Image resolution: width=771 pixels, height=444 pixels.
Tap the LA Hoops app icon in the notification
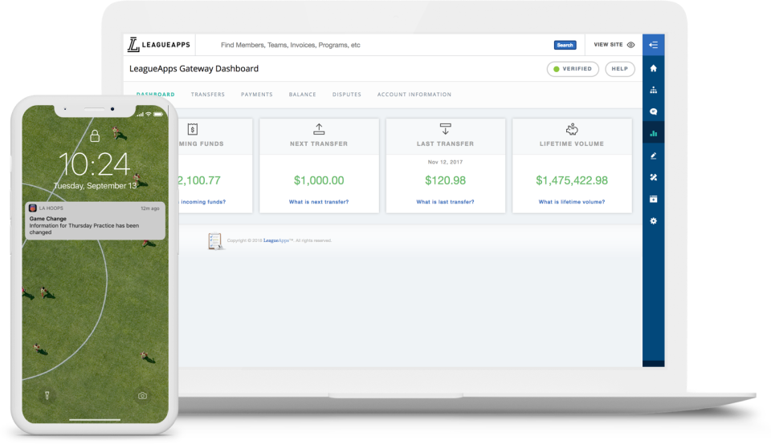(x=32, y=208)
